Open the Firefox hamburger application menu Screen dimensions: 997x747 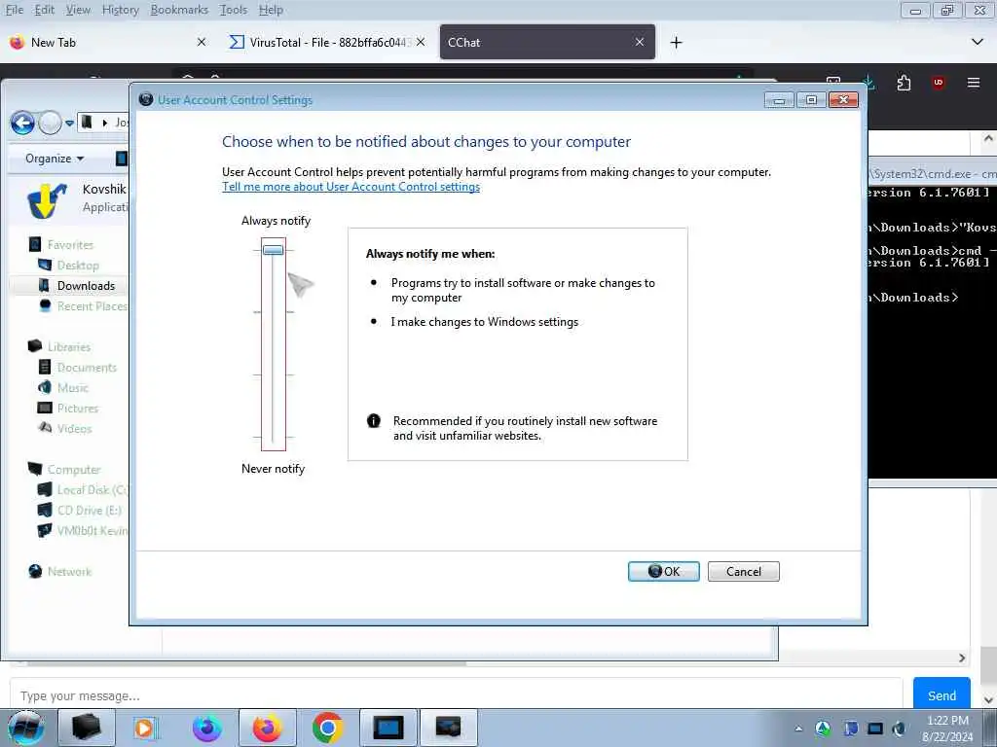(x=973, y=83)
